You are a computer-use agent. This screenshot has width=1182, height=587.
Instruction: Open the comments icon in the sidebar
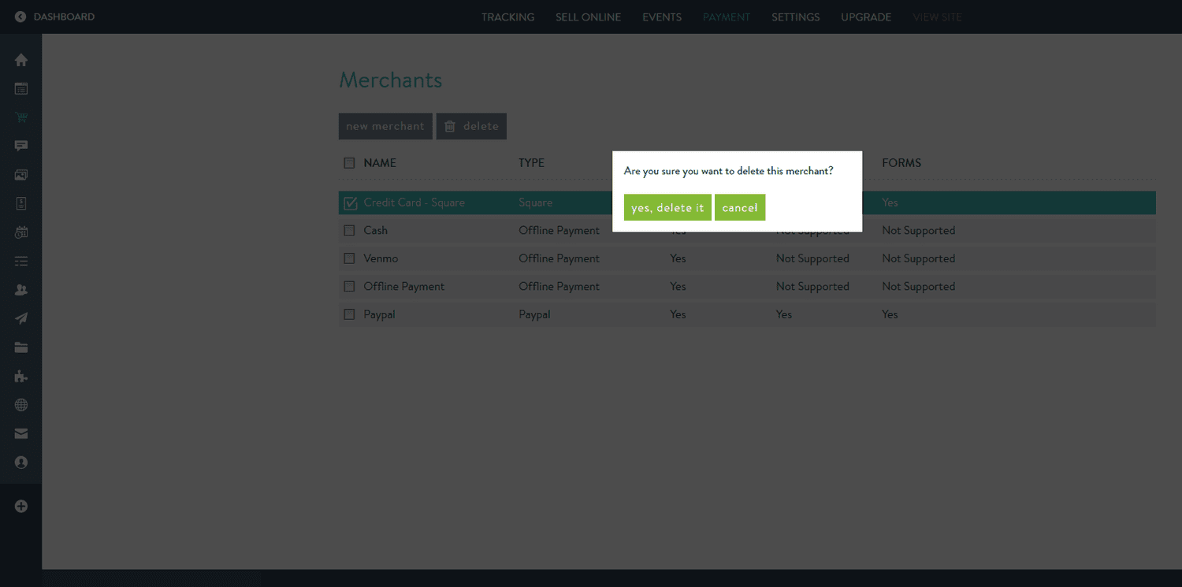tap(20, 145)
